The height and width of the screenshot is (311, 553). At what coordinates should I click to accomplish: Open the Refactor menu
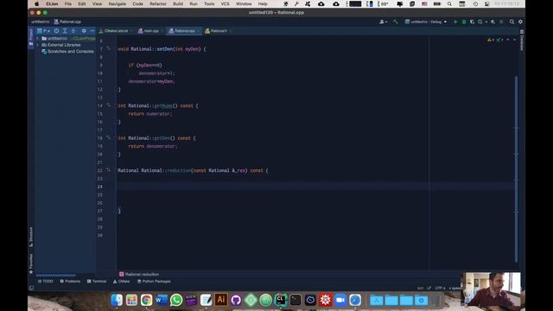click(x=157, y=3)
